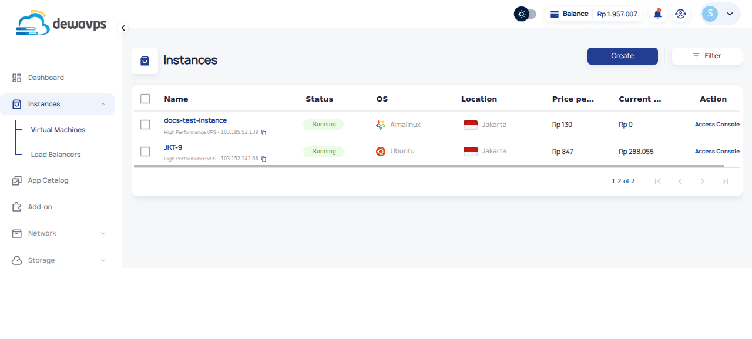Open Load Balancers in the sidebar
Viewport: 752px width, 339px height.
pyautogui.click(x=56, y=155)
